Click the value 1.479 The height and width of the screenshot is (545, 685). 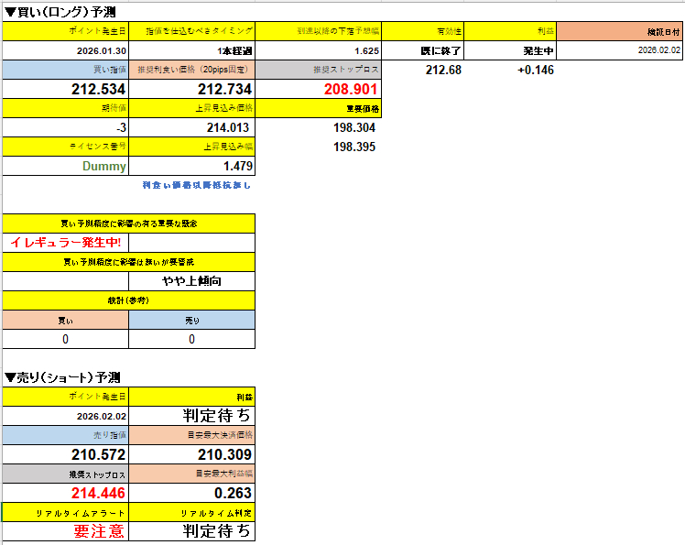[x=191, y=166]
